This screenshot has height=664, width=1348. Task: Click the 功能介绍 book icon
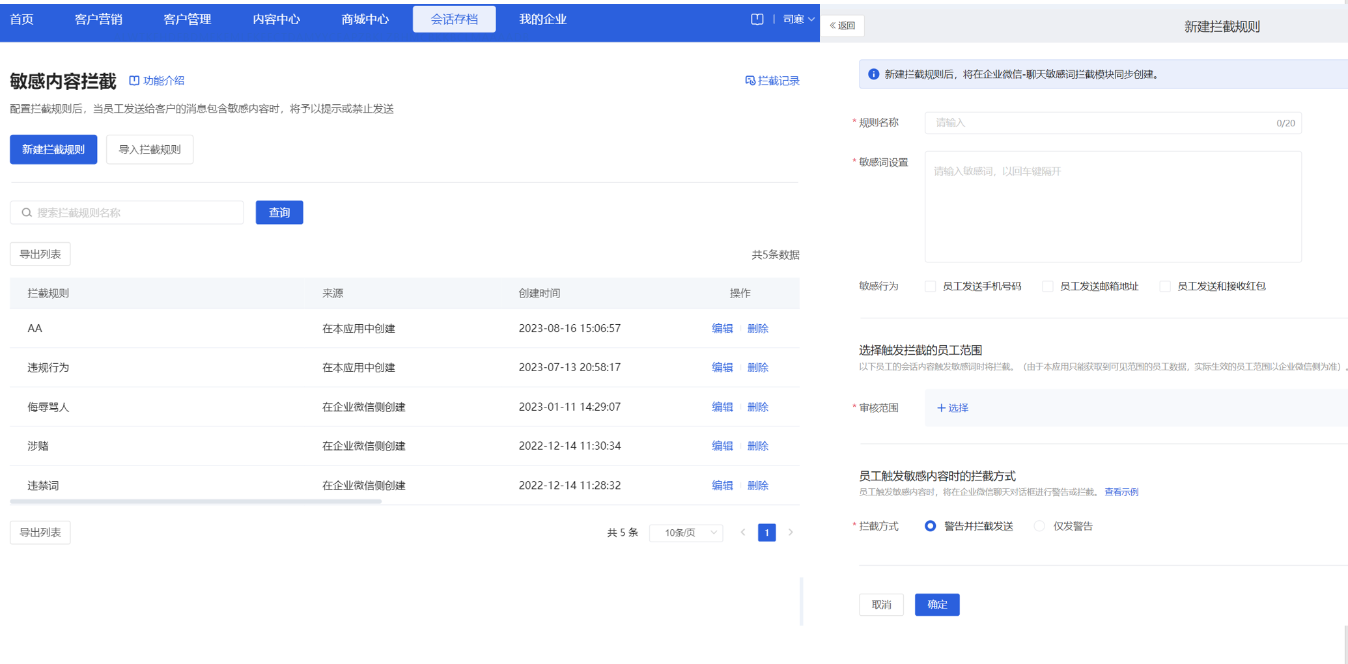(x=134, y=81)
